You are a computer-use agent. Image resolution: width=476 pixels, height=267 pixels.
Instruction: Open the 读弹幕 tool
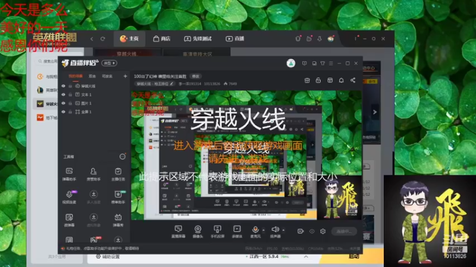click(69, 220)
